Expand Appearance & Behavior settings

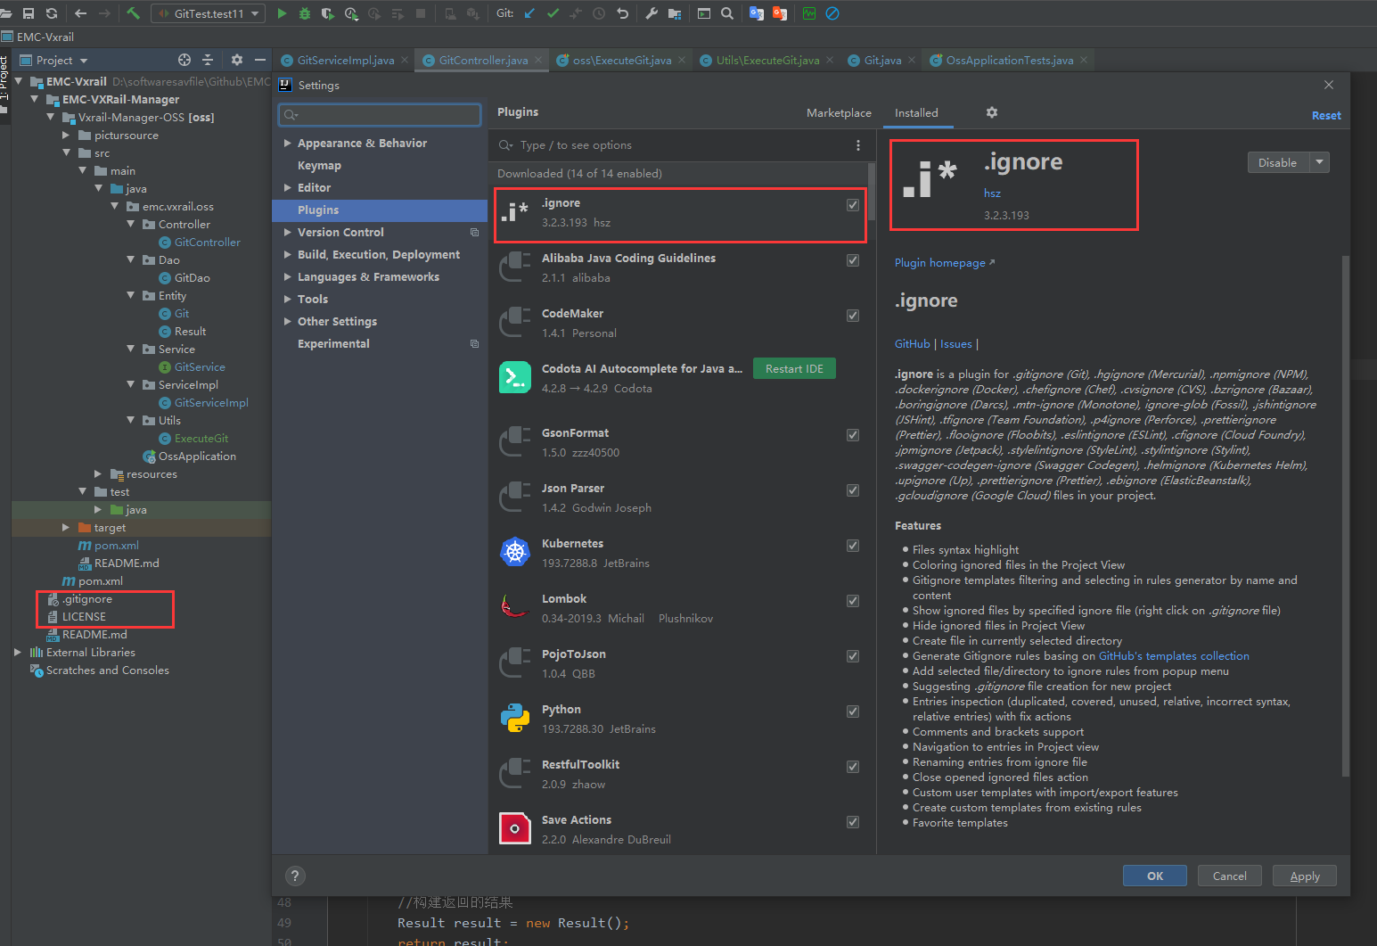click(x=288, y=143)
